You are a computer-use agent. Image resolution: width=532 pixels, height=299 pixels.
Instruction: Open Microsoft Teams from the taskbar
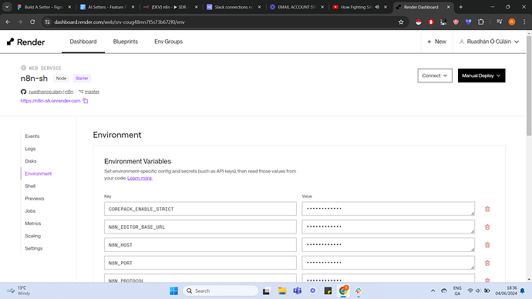pos(297,291)
